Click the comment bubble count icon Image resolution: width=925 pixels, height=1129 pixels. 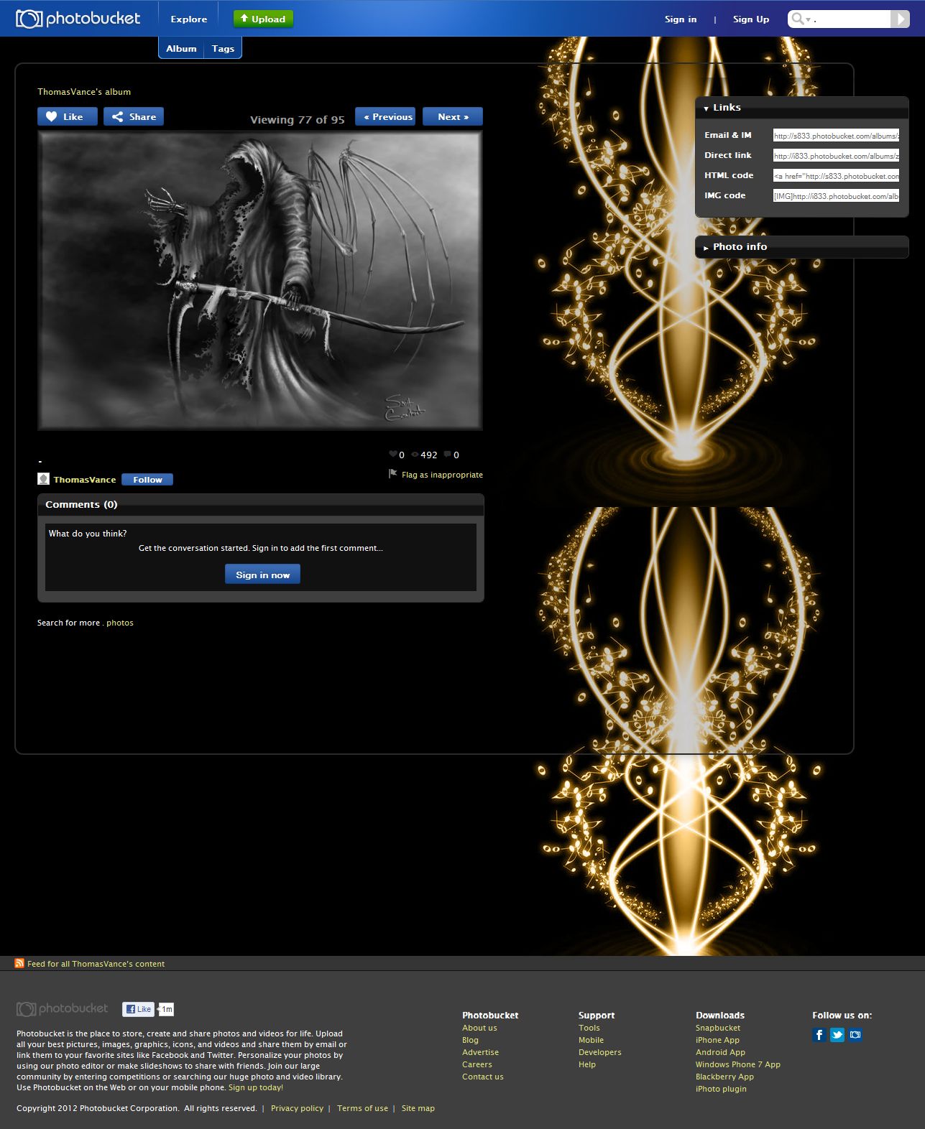pos(447,454)
